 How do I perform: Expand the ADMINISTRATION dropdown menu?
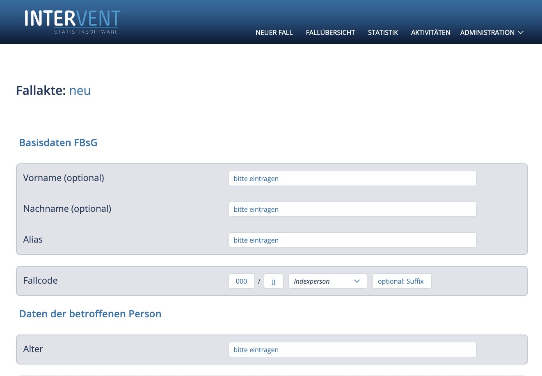pos(492,32)
